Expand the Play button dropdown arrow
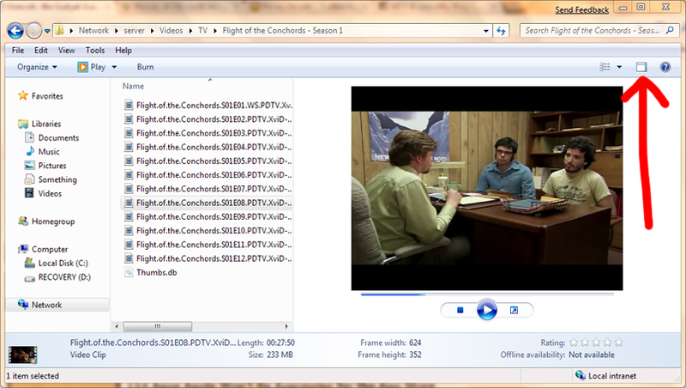The height and width of the screenshot is (388, 686). (114, 67)
